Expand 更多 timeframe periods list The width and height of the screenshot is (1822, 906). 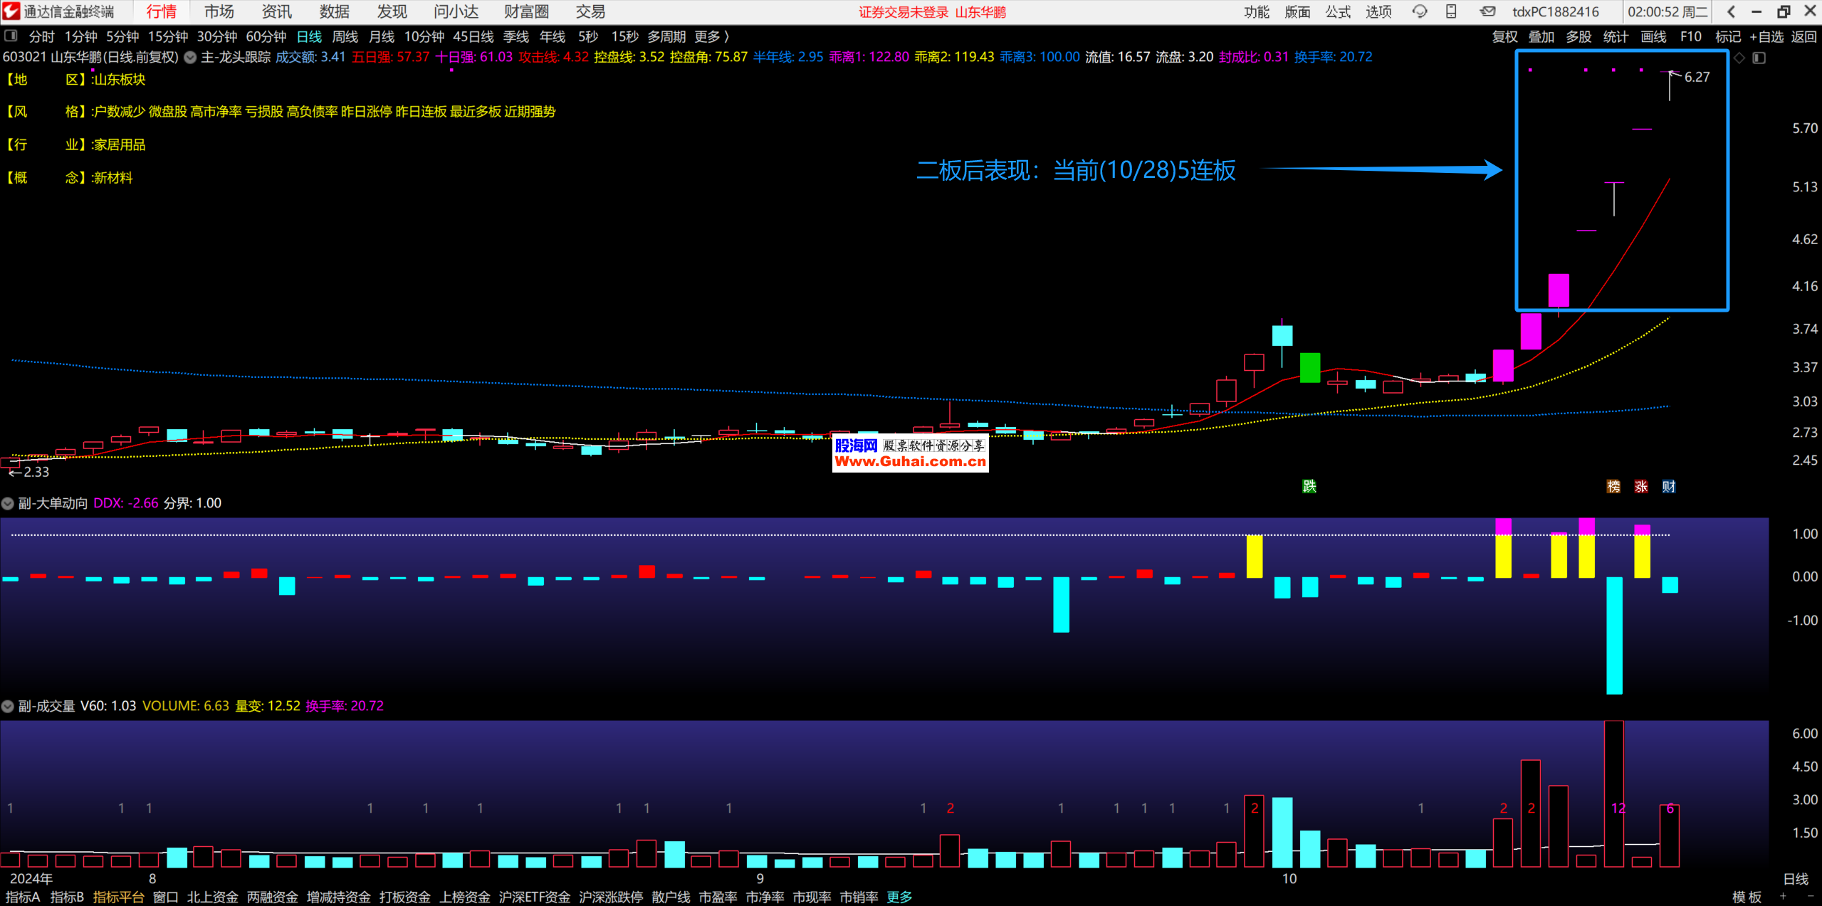pyautogui.click(x=711, y=36)
